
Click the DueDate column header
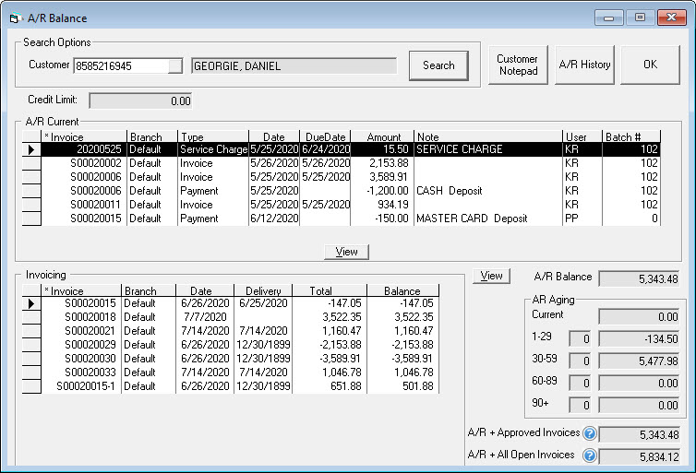pyautogui.click(x=325, y=137)
